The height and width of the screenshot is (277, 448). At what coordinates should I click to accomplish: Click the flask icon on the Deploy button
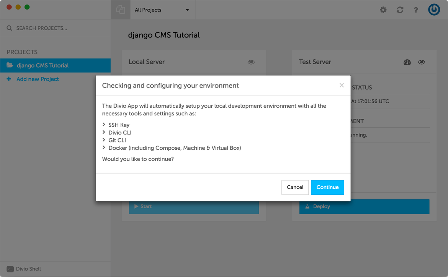[x=307, y=206]
